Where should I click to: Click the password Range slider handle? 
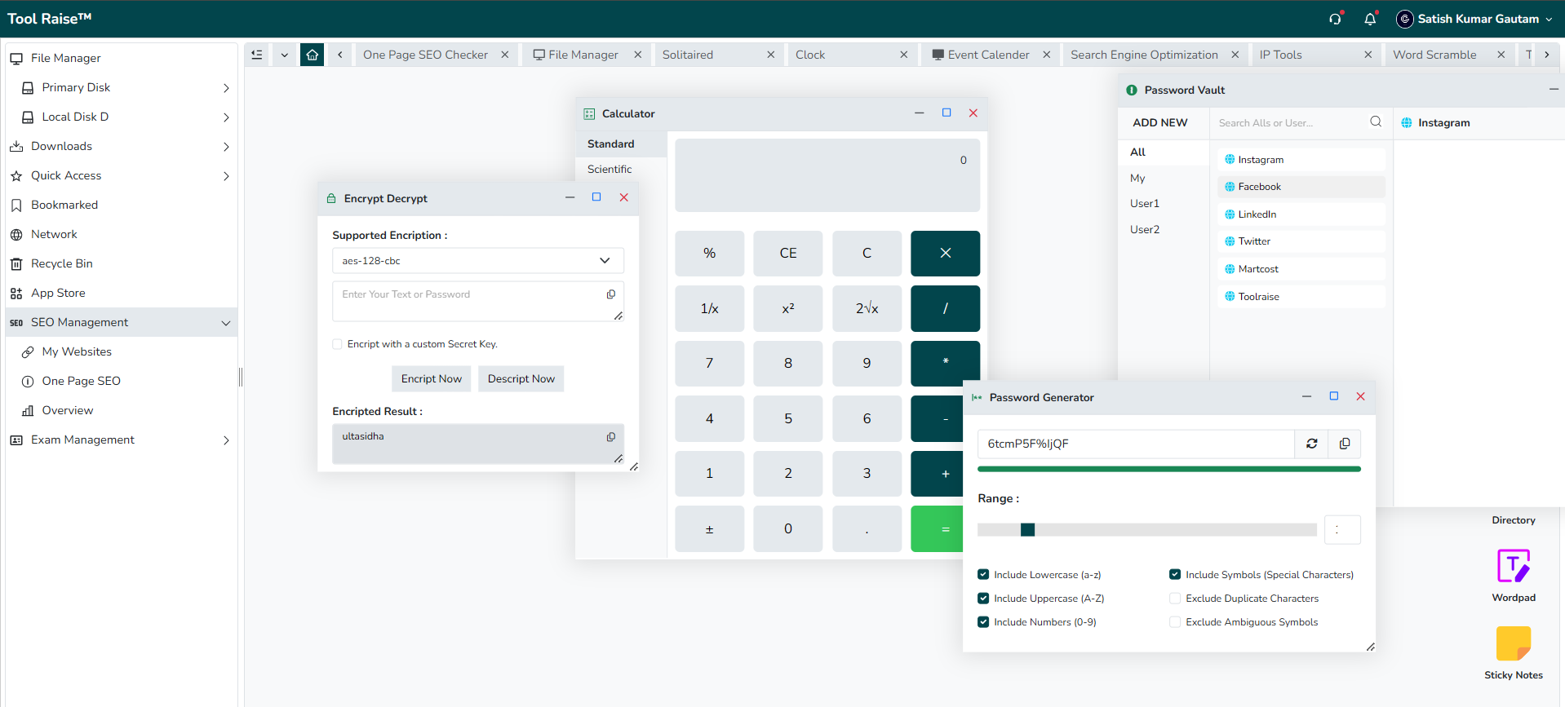click(1027, 530)
